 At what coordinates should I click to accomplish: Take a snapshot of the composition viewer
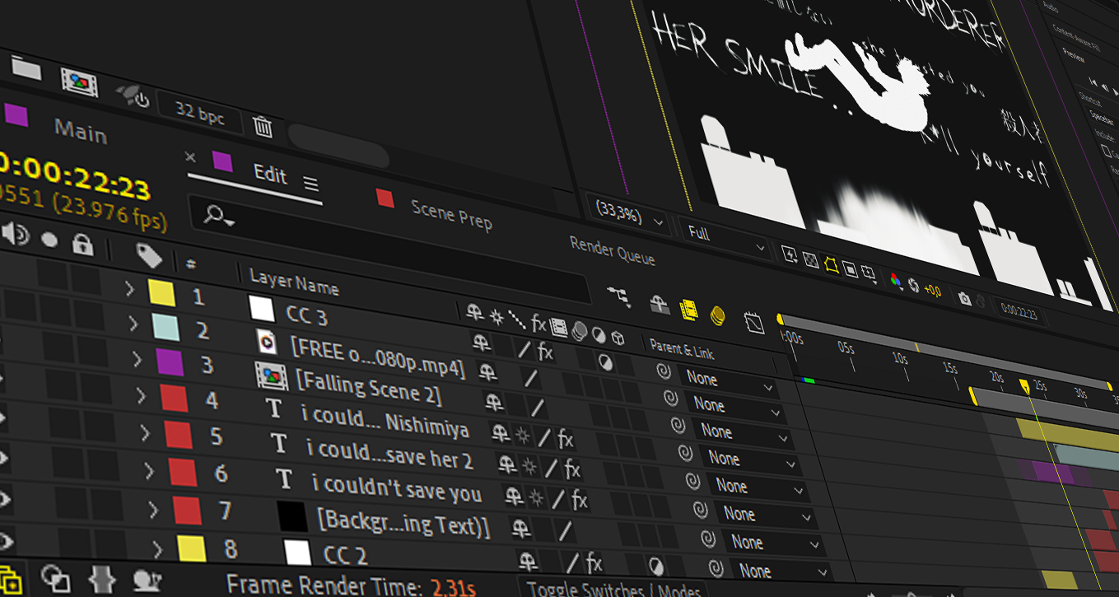(x=964, y=298)
